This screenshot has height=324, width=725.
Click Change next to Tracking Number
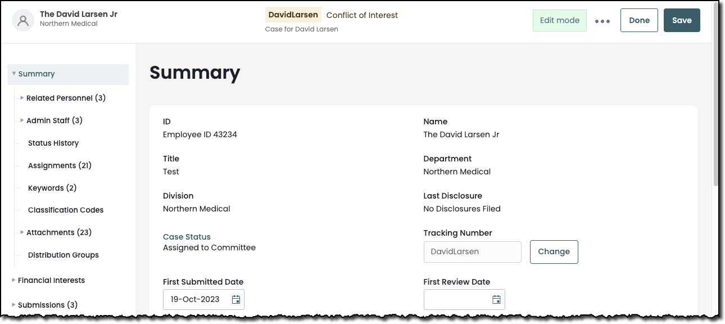[554, 251]
